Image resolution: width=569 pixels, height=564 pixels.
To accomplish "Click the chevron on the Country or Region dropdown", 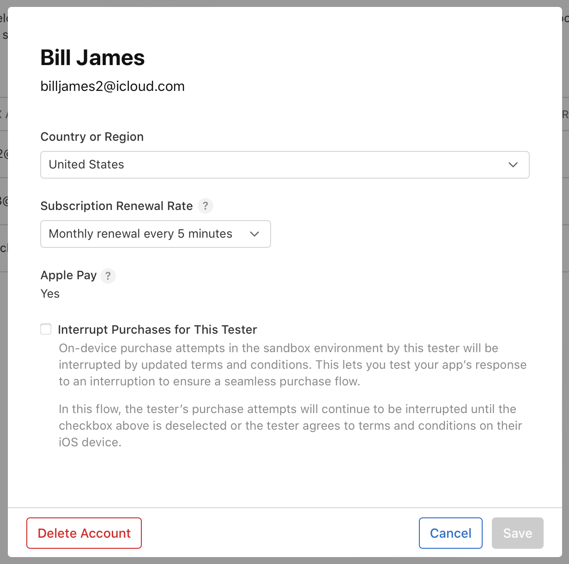I will [x=513, y=165].
